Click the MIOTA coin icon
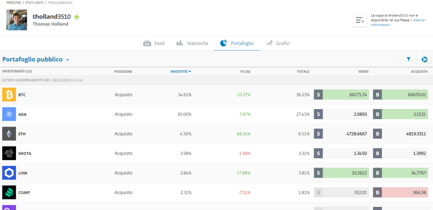 pyautogui.click(x=9, y=153)
